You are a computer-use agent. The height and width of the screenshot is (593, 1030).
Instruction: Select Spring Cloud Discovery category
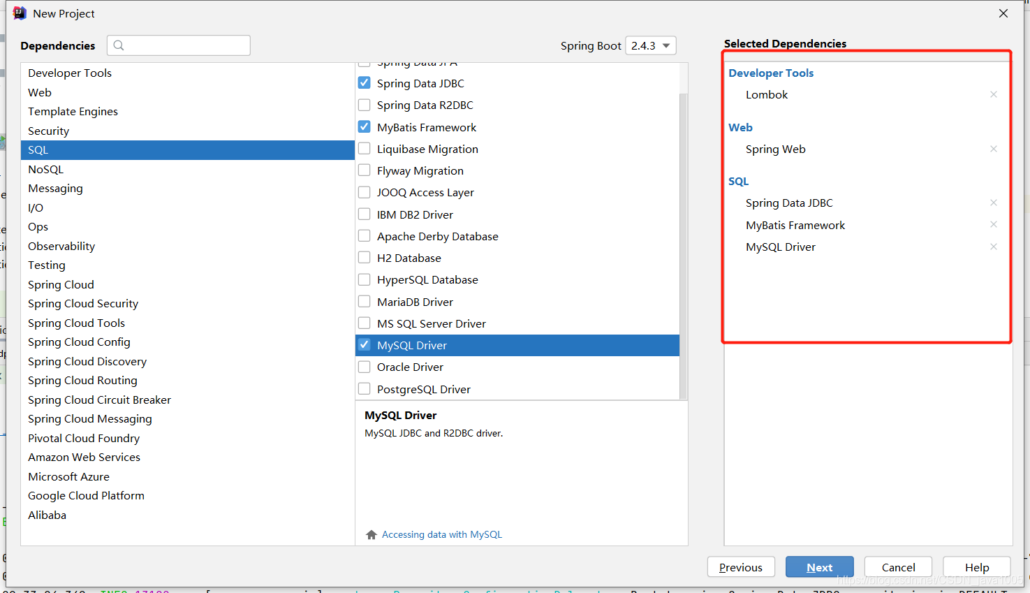pyautogui.click(x=188, y=361)
